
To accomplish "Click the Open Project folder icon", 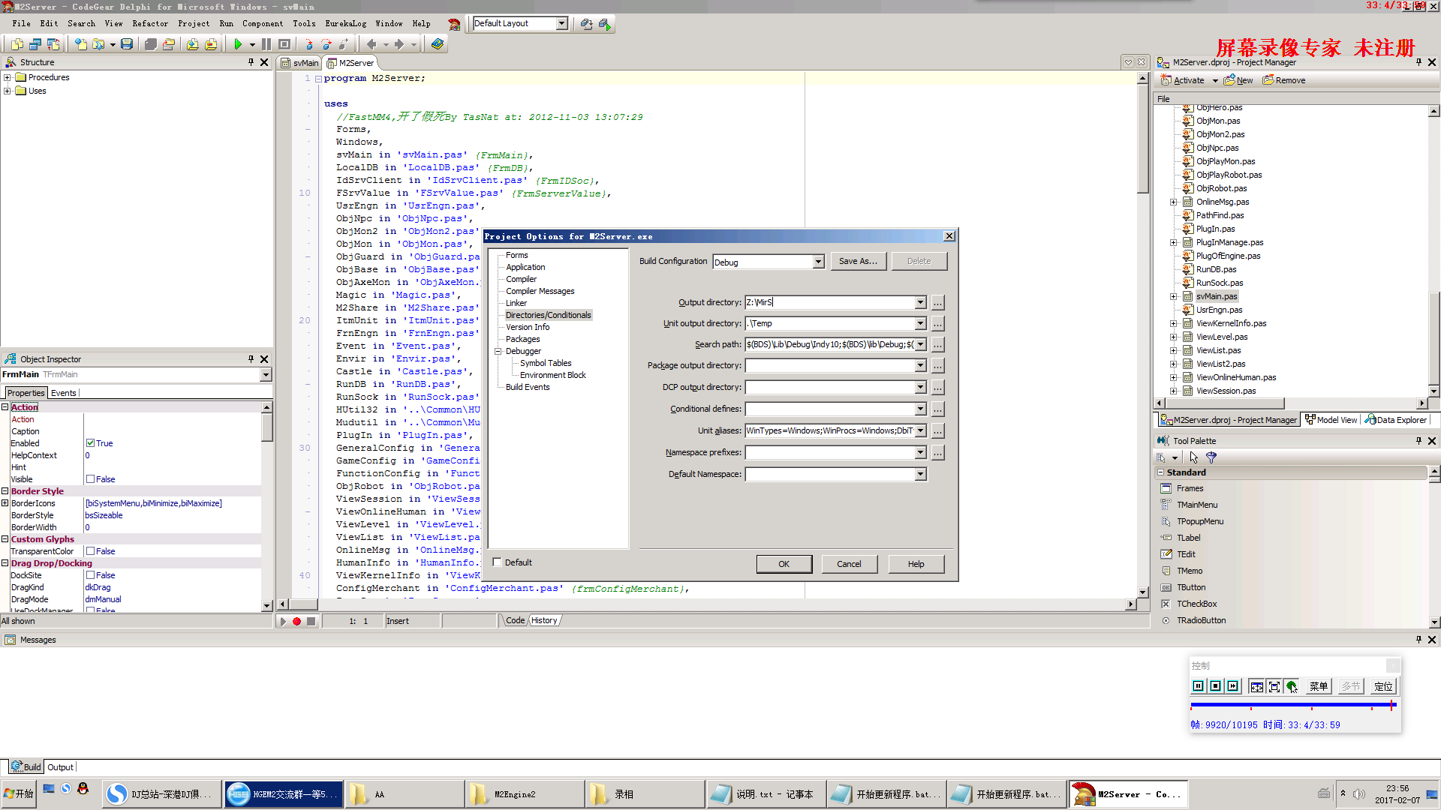I will 169,44.
